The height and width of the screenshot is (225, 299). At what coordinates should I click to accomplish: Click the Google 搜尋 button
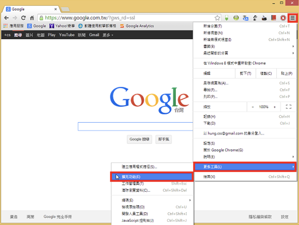[x=139, y=139]
